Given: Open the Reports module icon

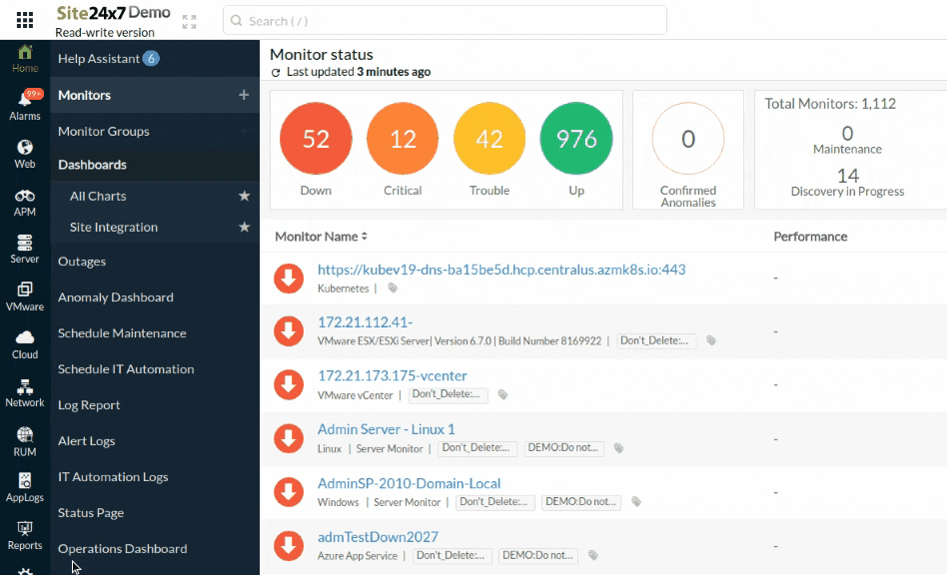Looking at the screenshot, I should [25, 536].
